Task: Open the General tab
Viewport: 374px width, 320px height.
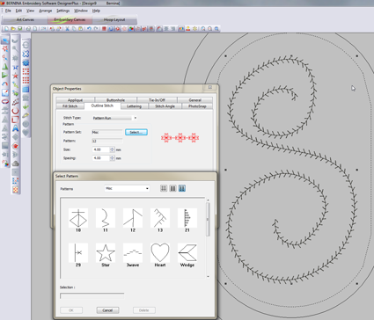Action: pos(195,100)
